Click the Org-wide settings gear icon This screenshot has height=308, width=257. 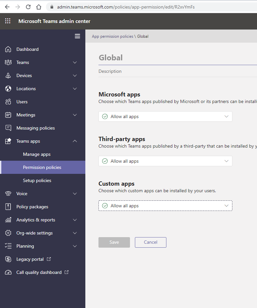tap(8, 233)
